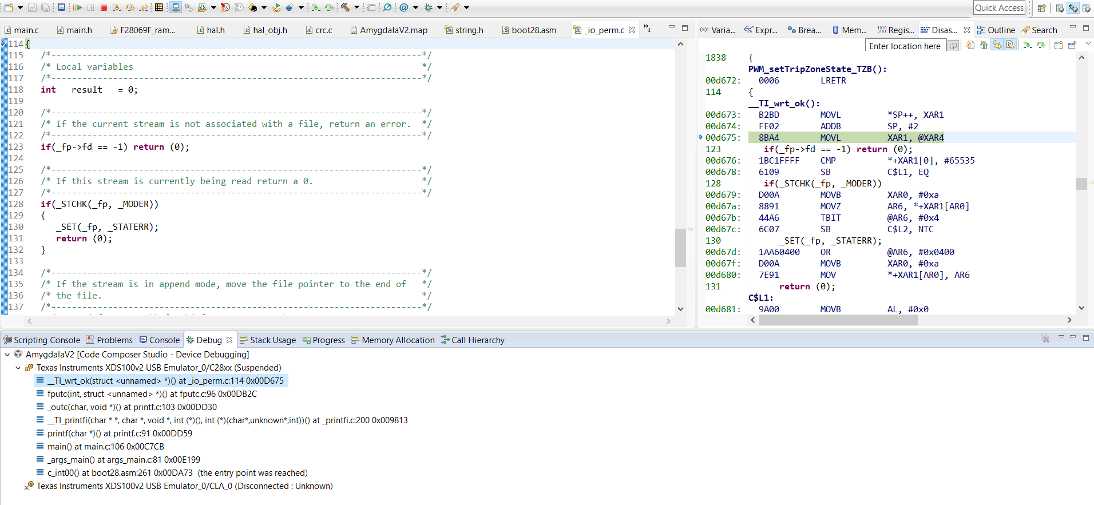The width and height of the screenshot is (1094, 505).
Task: Toggle Show Source in Disassembly view
Action: (x=1010, y=45)
